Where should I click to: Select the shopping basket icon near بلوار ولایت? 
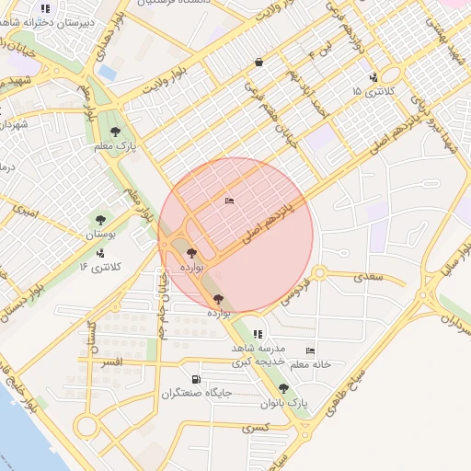pos(259,63)
